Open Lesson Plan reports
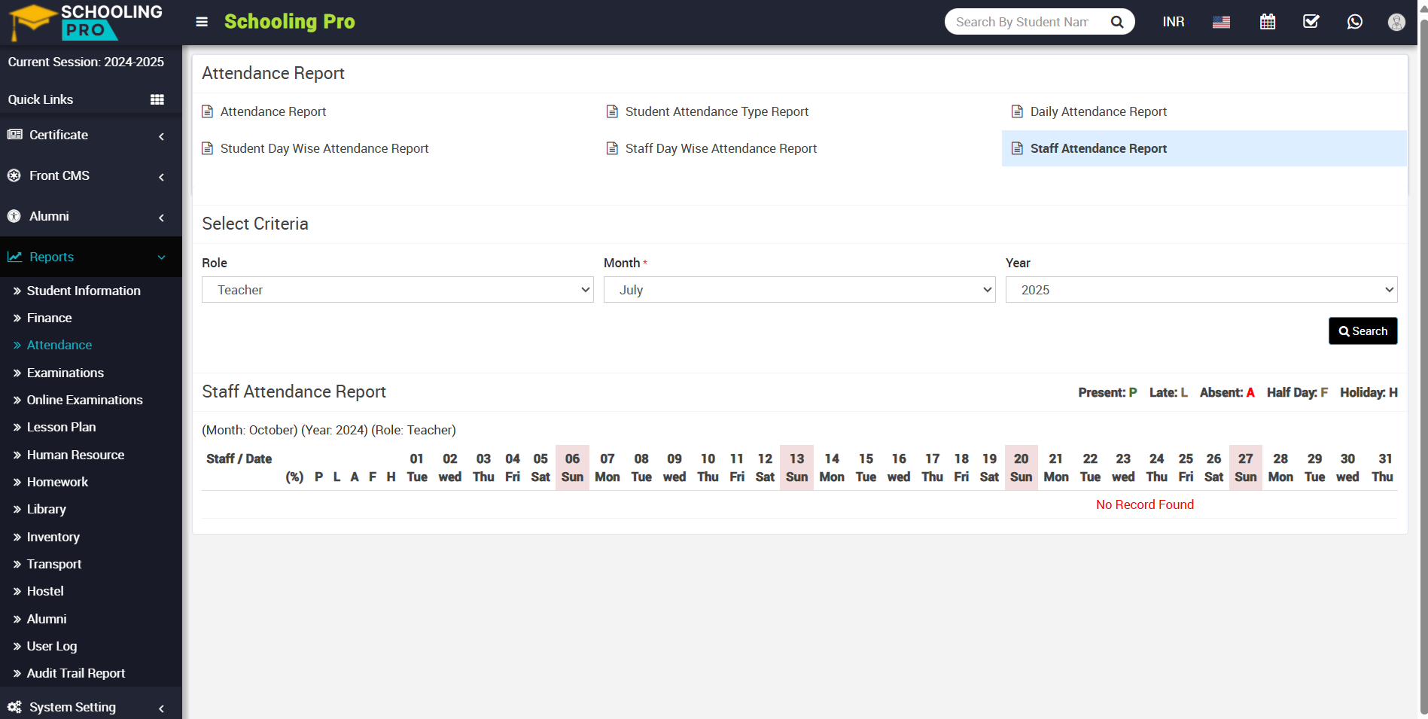 click(x=62, y=427)
